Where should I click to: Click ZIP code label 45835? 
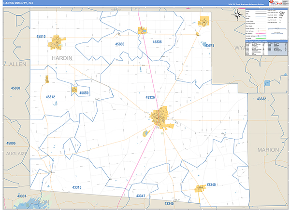coord(120,44)
